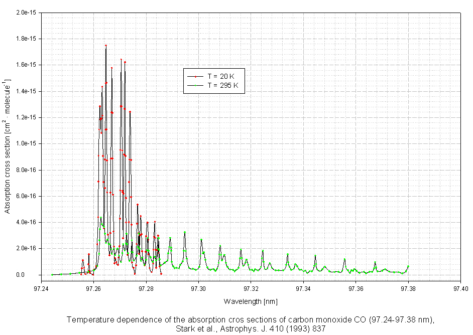Screen dimensions: 473x335
Task: Click the Absorption cross section axis title
Action: click(x=8, y=146)
